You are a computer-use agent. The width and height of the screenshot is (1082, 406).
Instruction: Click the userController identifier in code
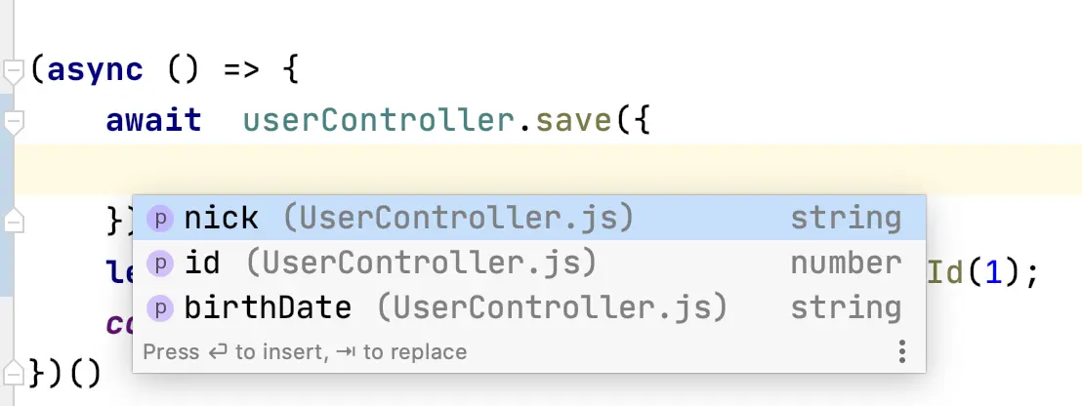click(379, 121)
